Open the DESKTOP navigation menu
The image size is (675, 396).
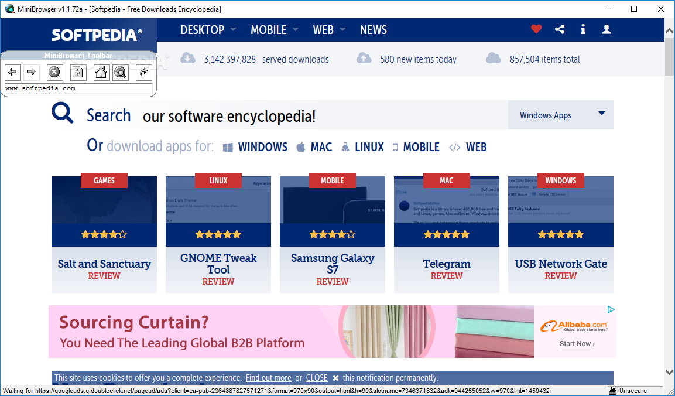pyautogui.click(x=203, y=30)
